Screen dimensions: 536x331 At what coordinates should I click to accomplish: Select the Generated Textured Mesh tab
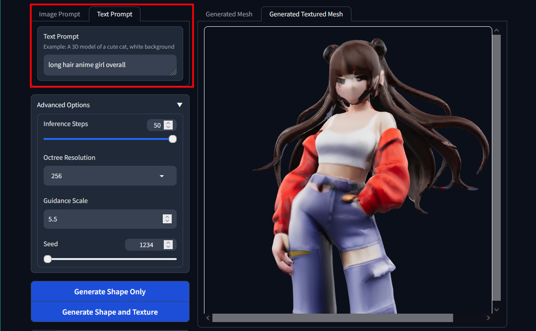tap(306, 14)
